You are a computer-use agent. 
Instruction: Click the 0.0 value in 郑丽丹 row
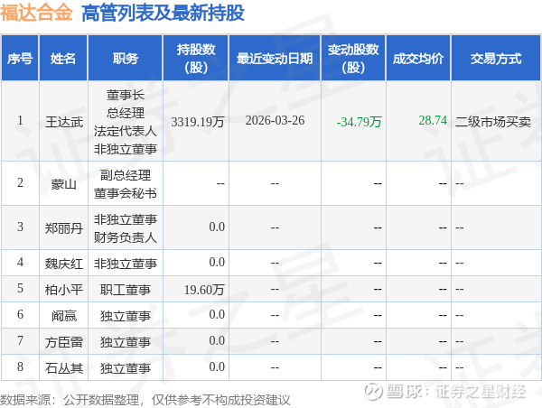tap(217, 227)
